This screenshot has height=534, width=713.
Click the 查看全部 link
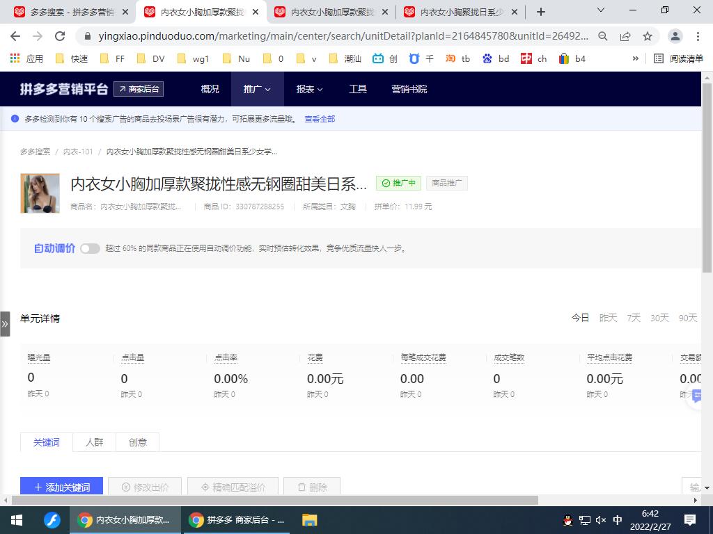click(320, 119)
